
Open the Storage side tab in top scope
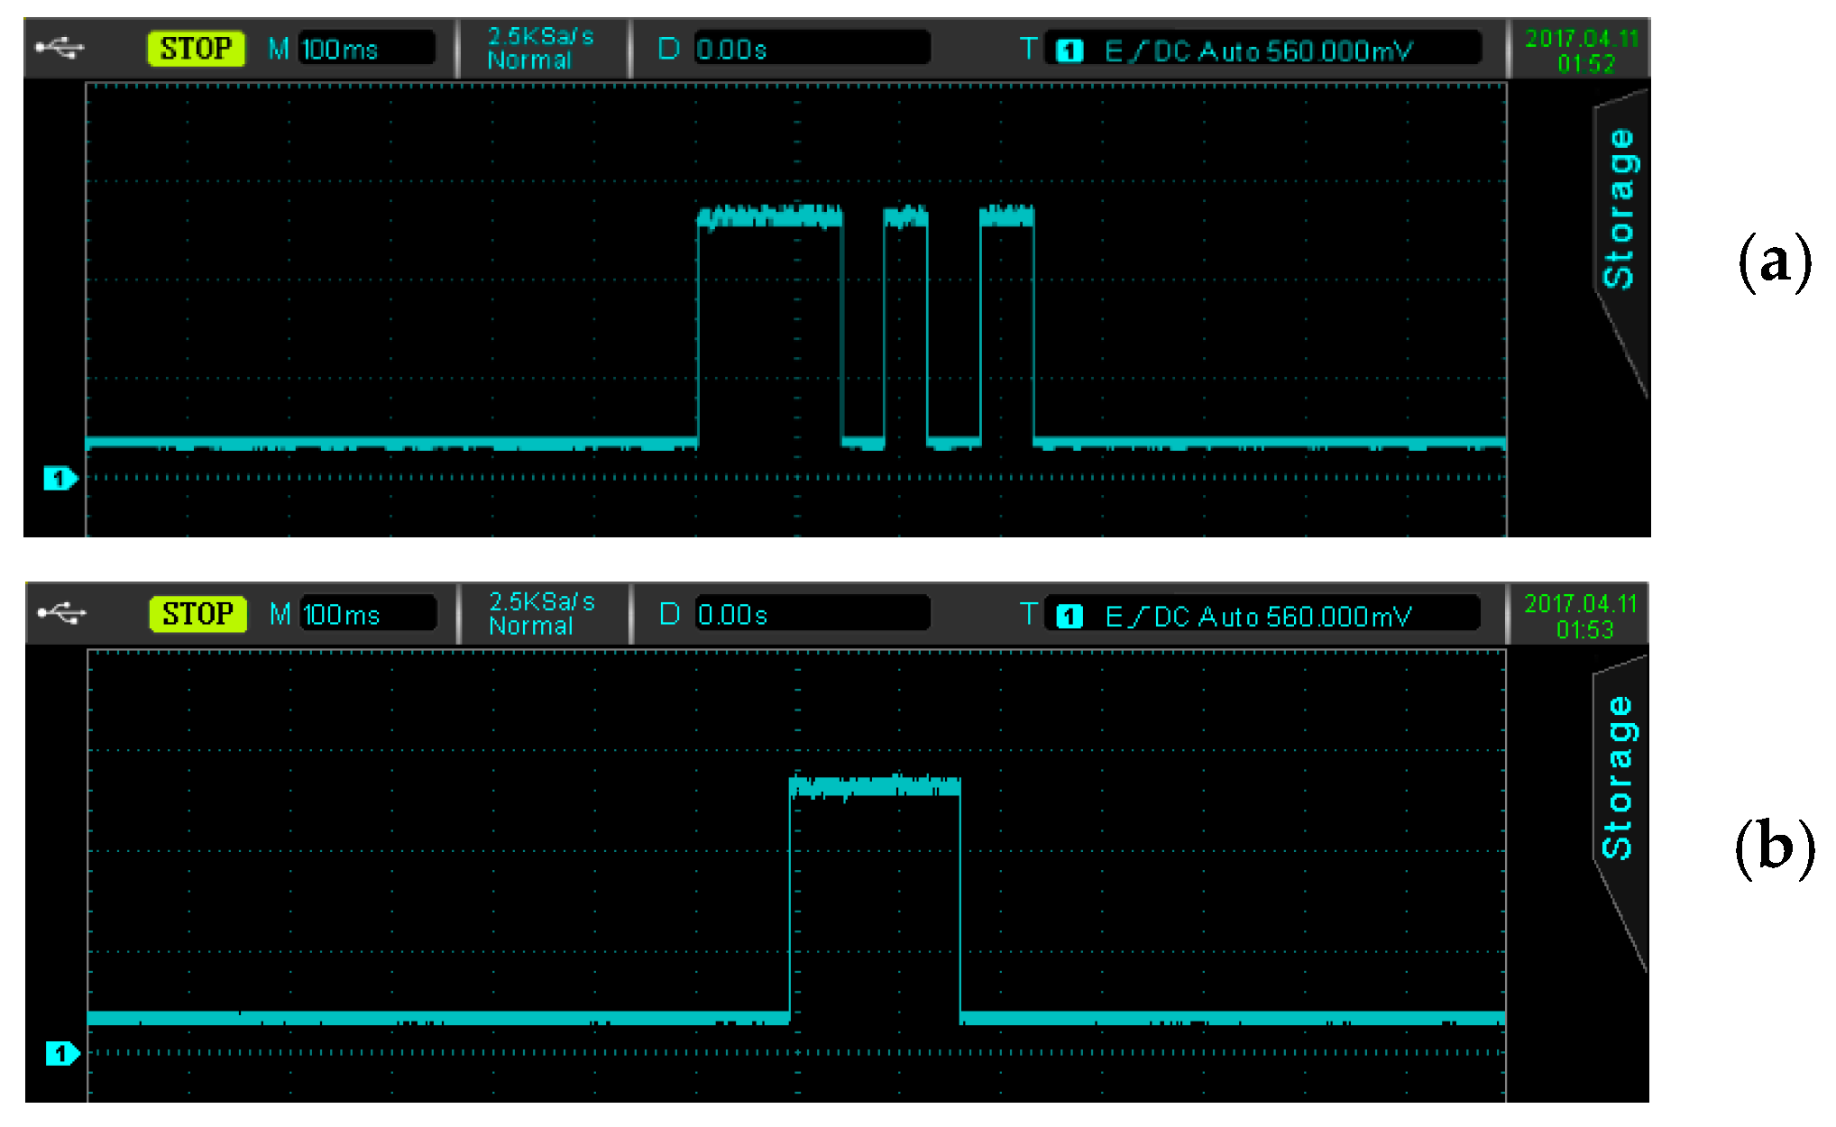pyautogui.click(x=1620, y=209)
